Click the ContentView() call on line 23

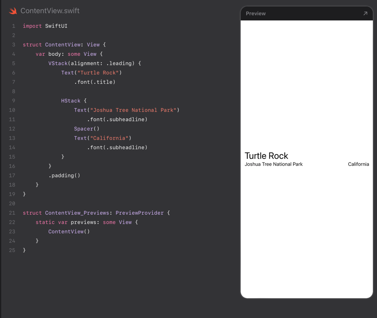click(x=69, y=232)
